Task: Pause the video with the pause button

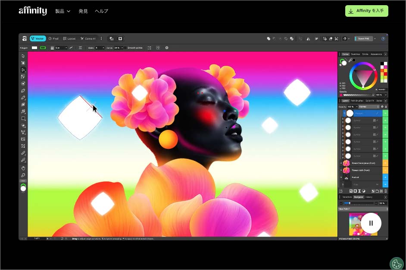Action: [371, 223]
